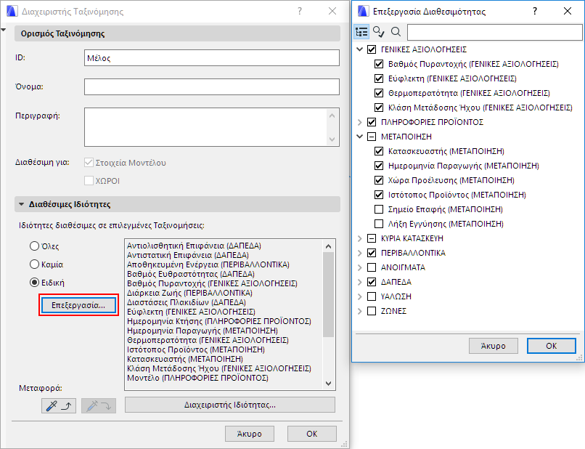Select the Καμία radio button

click(x=34, y=264)
